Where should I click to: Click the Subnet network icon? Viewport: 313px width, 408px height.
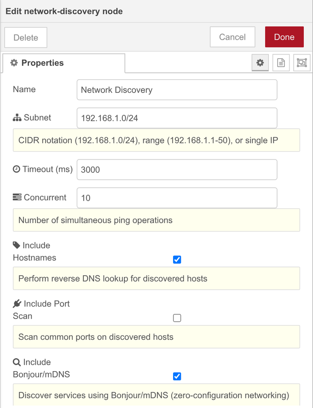coord(17,118)
